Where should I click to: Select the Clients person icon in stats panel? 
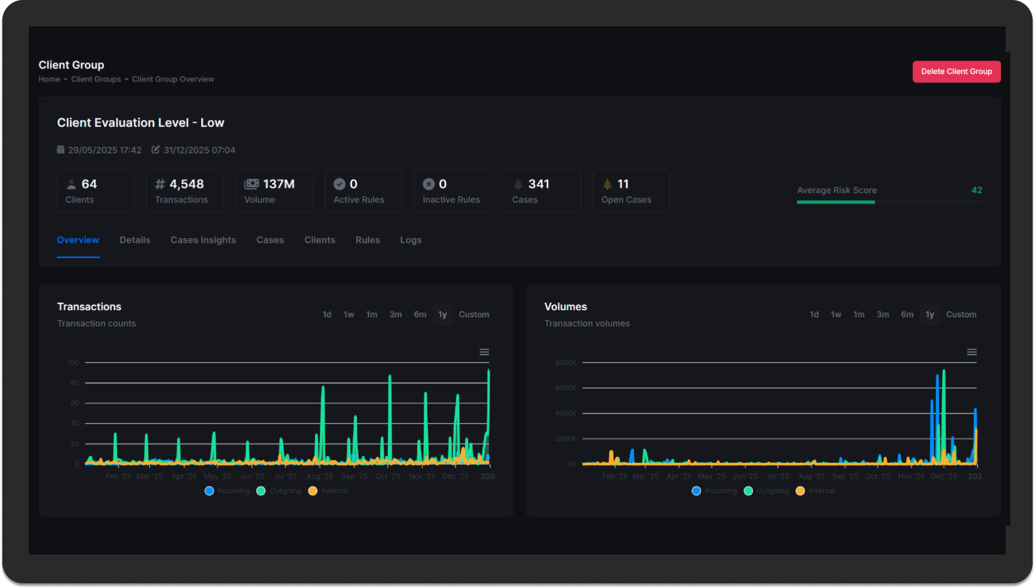71,183
